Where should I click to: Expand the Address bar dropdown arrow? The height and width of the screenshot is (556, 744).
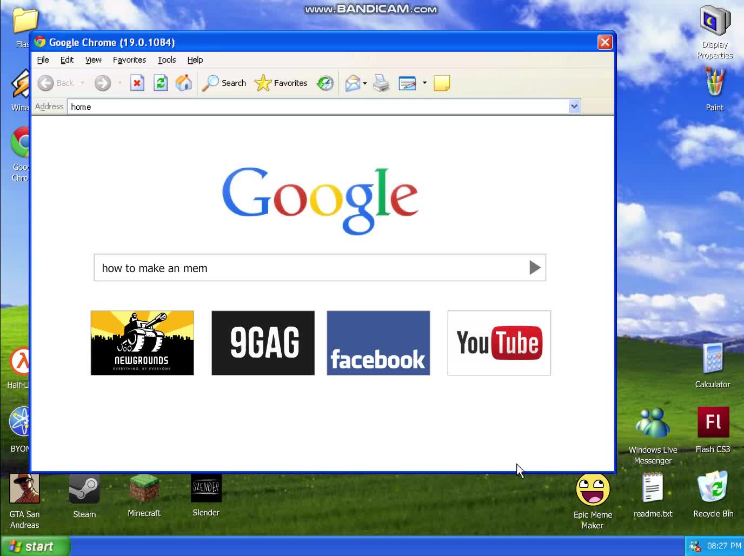pyautogui.click(x=574, y=107)
